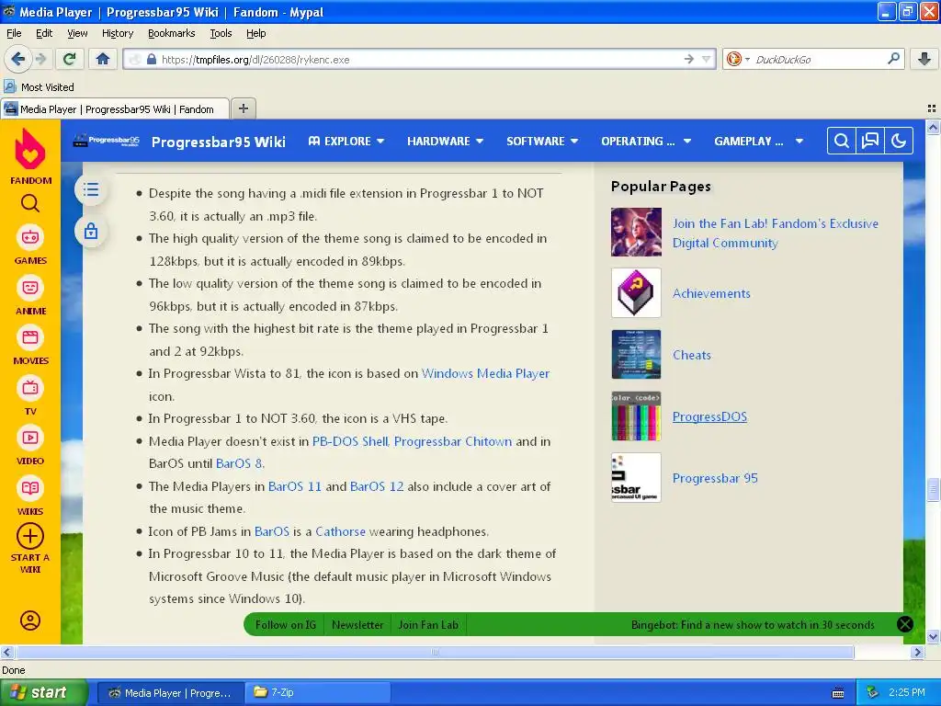941x706 pixels.
Task: Open the tab groups icon beside tab strip
Action: (x=932, y=108)
